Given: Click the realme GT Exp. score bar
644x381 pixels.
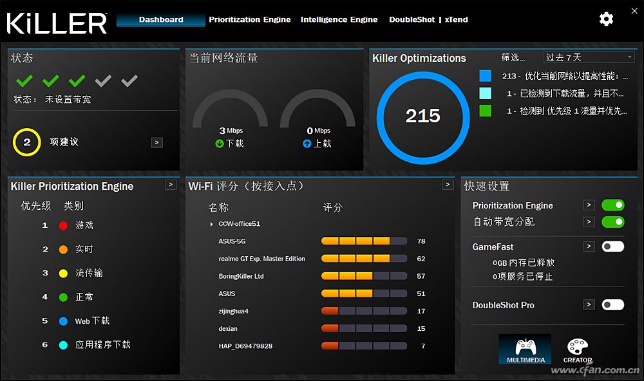Looking at the screenshot, I should coord(364,259).
